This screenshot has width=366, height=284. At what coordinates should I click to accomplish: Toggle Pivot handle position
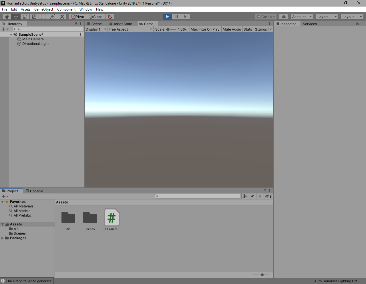(78, 17)
